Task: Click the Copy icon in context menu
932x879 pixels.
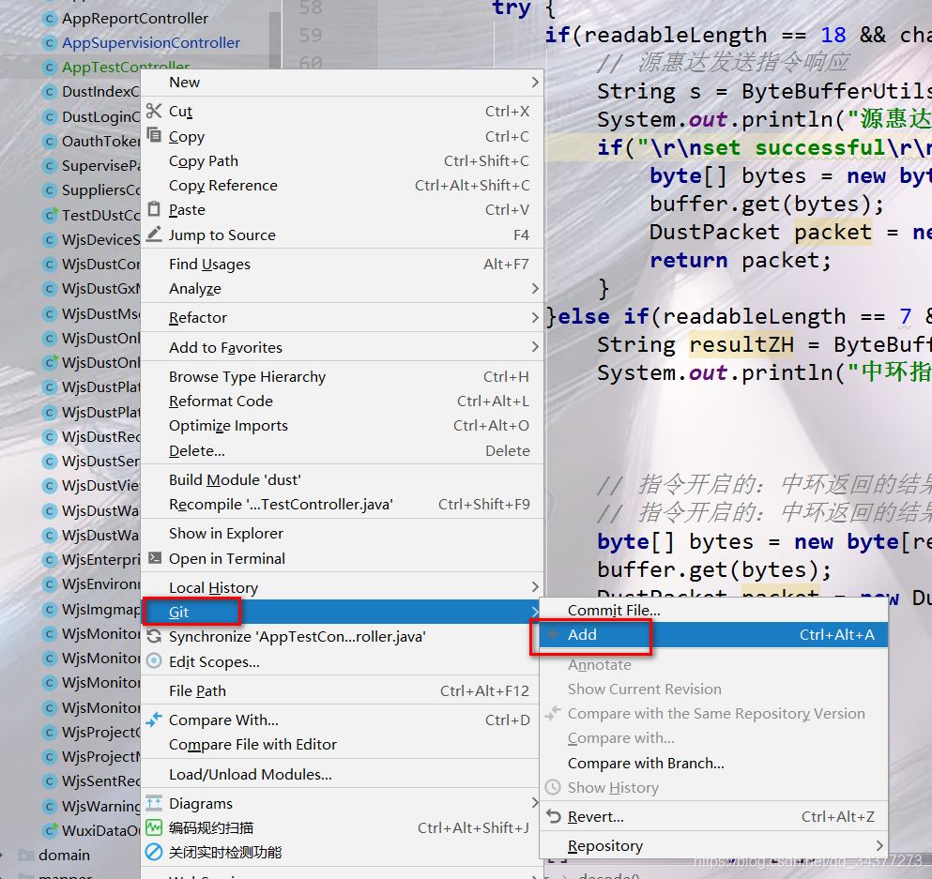Action: coord(154,136)
